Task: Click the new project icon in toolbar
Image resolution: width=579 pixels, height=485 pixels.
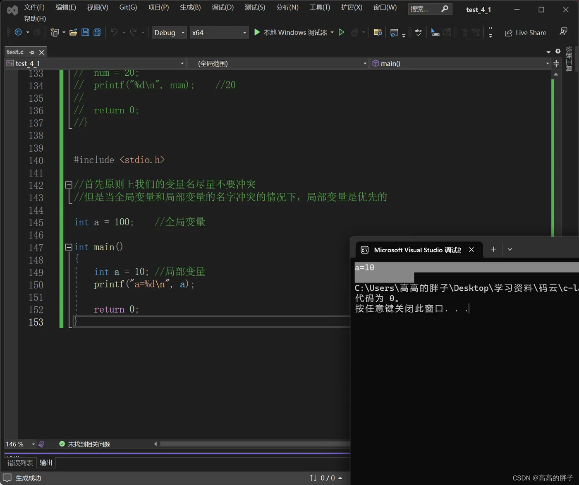Action: click(55, 32)
